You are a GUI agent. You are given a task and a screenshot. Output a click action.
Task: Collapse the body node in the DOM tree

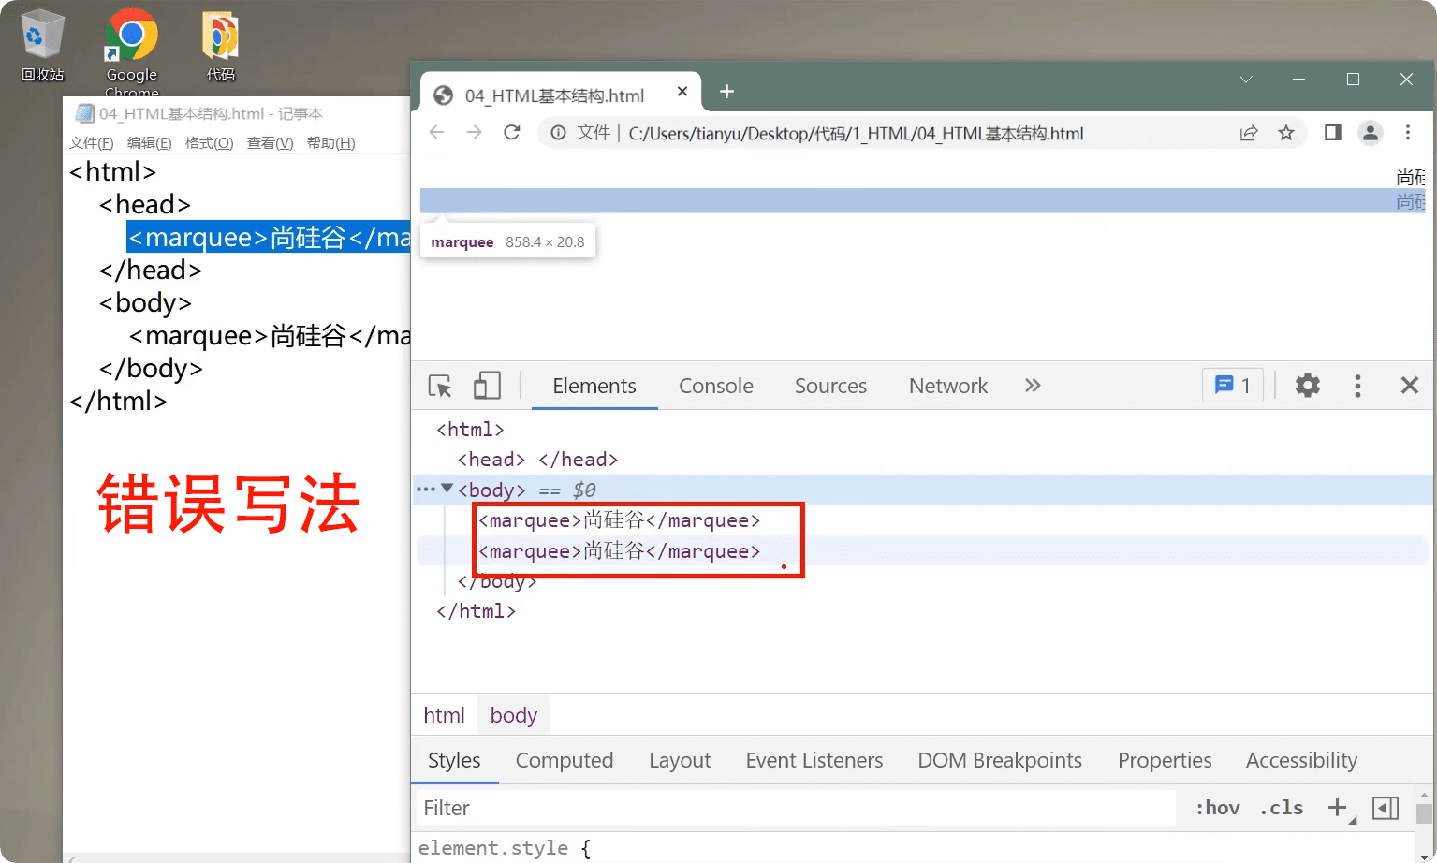pos(447,489)
